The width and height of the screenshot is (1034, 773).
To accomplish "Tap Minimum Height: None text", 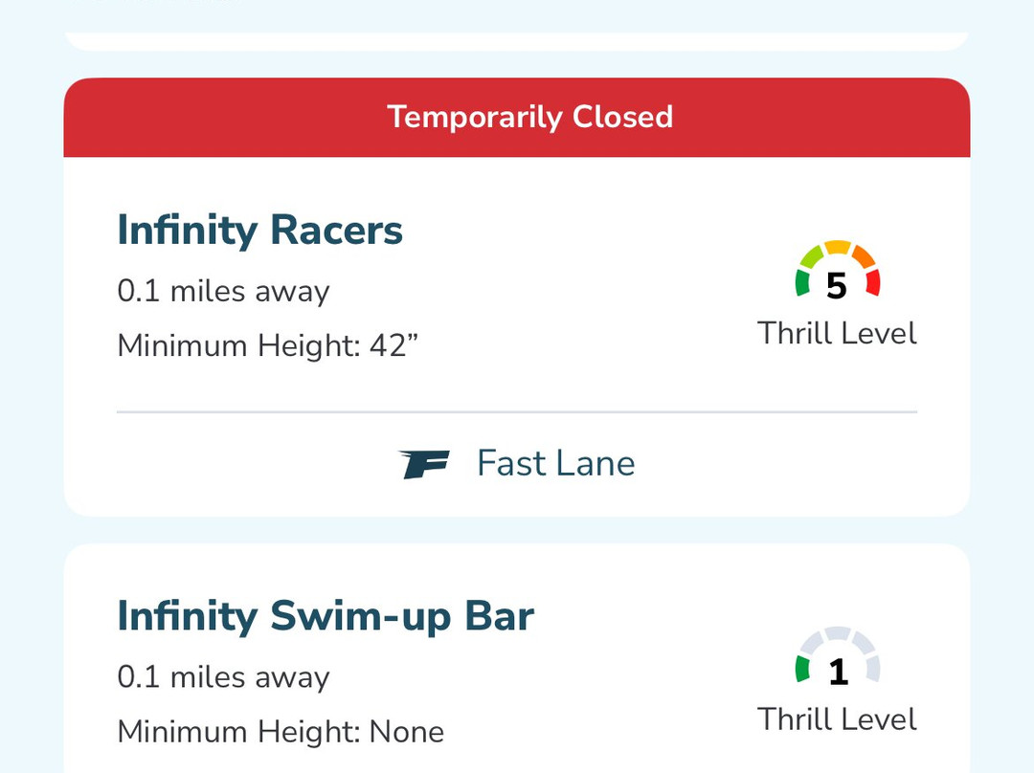I will [281, 732].
